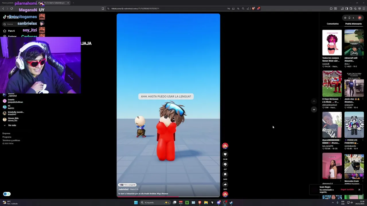The image size is (367, 206).
Task: Open Brave VPN shield icon
Action: point(360,9)
